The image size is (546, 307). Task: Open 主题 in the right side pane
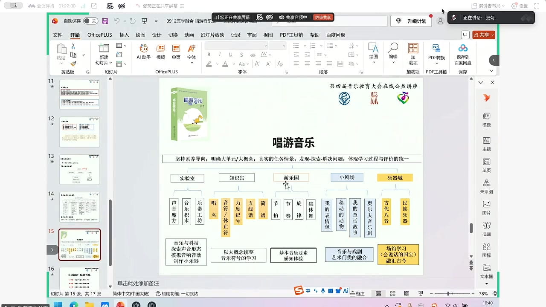(486, 144)
